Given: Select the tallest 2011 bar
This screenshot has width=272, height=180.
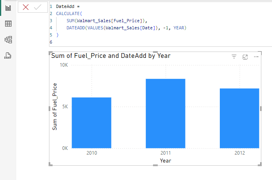Looking at the screenshot, I should (x=165, y=113).
